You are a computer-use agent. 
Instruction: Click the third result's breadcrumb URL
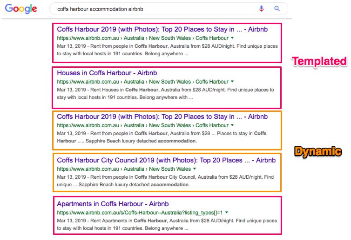(142, 125)
